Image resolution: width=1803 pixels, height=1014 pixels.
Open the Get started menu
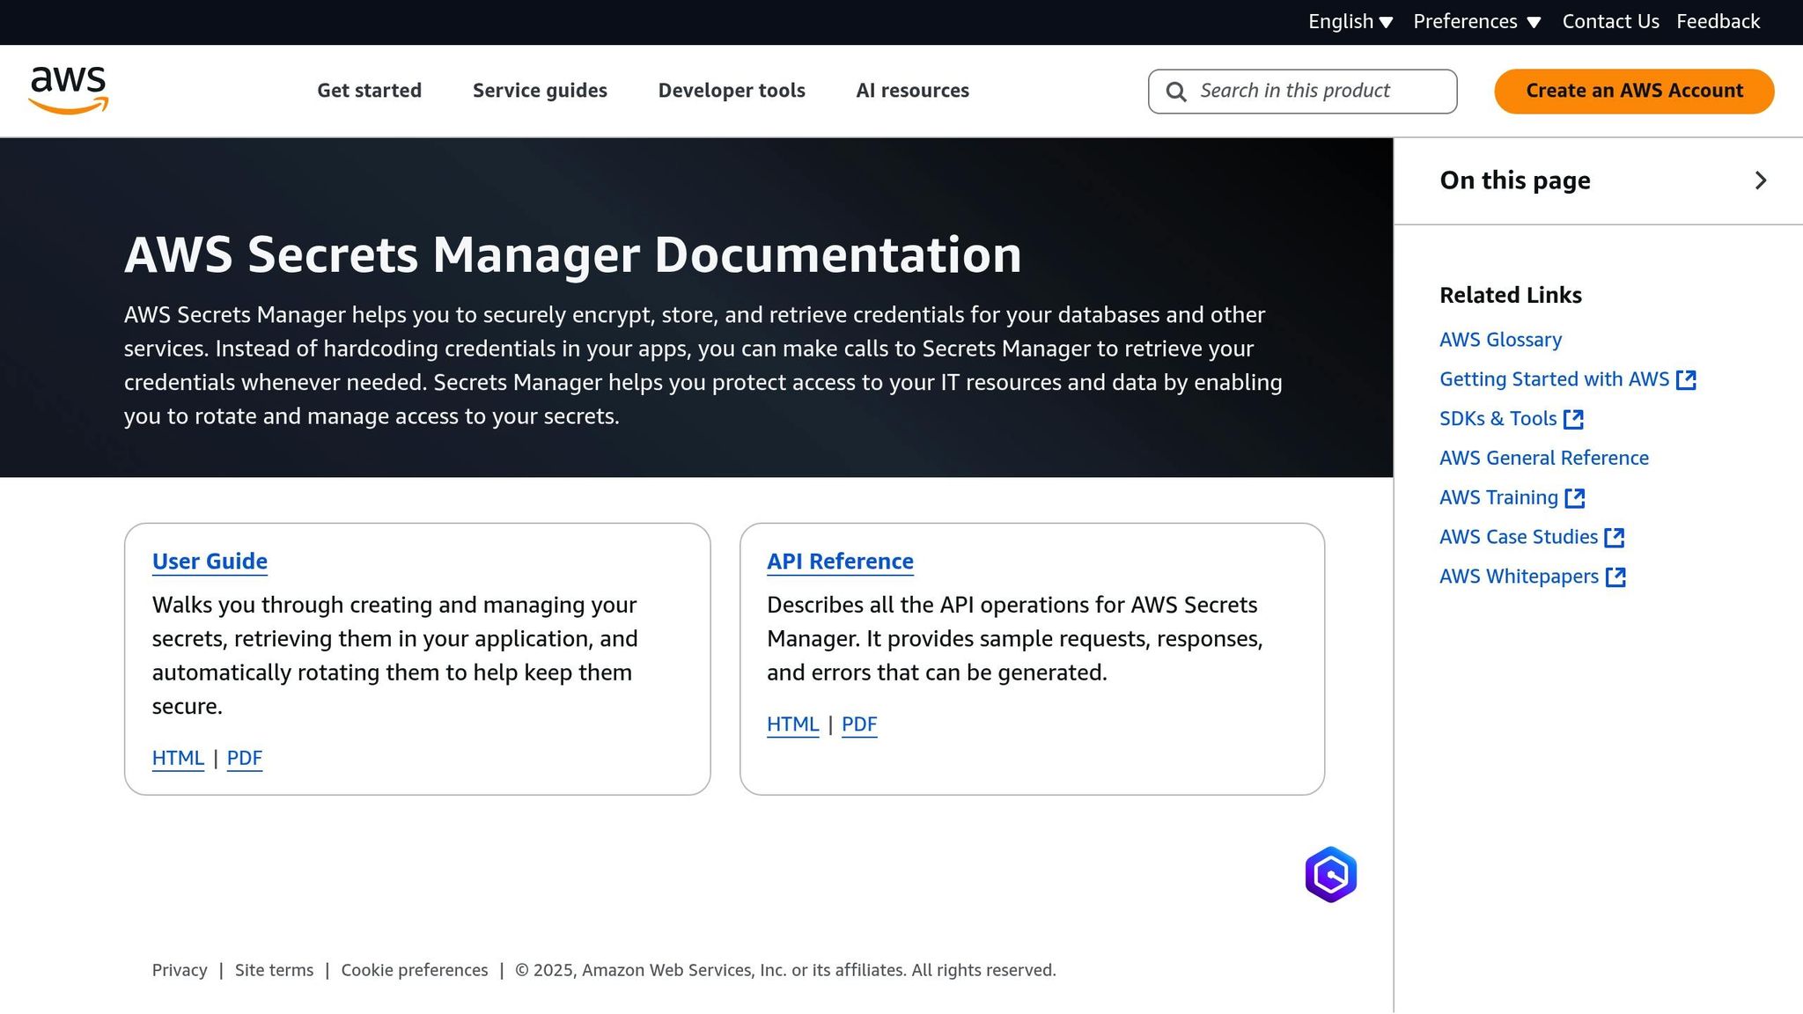(x=370, y=91)
